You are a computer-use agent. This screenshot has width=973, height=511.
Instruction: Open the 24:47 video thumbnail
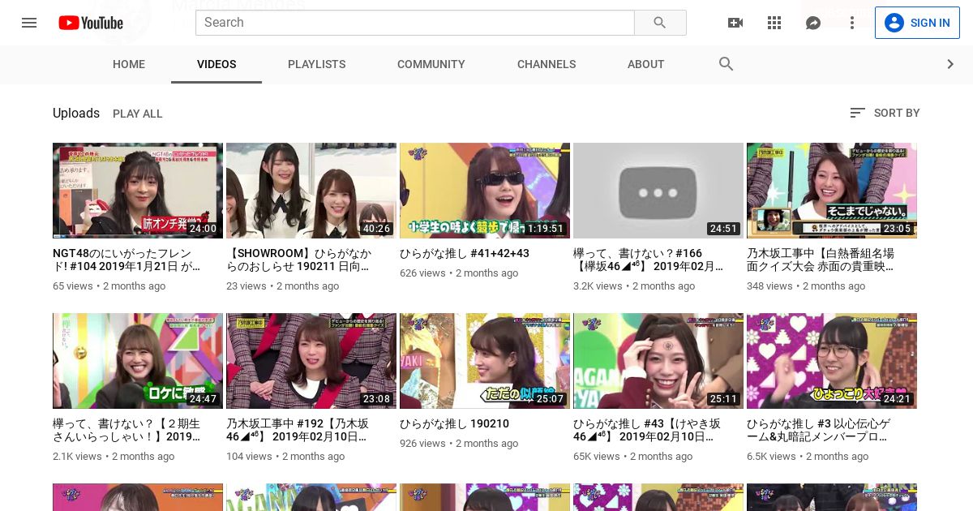pyautogui.click(x=138, y=361)
